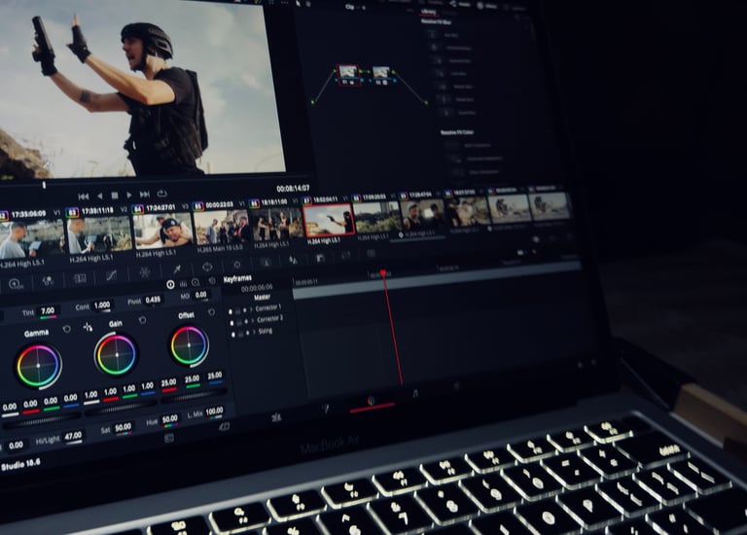Toggle auto keyframe on Corrector 2

[x=246, y=322]
